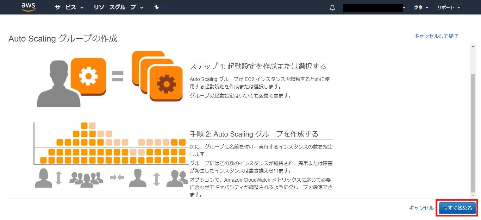Click the vertical scrollbar thumb

click(473, 134)
